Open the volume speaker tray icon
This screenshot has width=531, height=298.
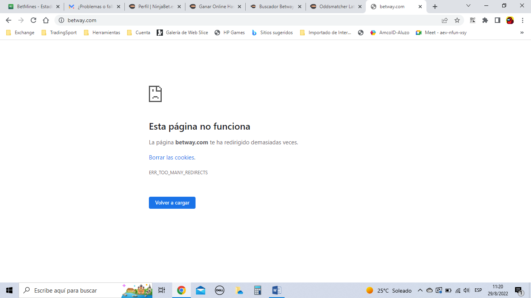(x=466, y=290)
